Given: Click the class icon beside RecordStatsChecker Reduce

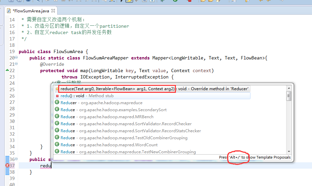Looking at the screenshot, I should (x=57, y=130).
